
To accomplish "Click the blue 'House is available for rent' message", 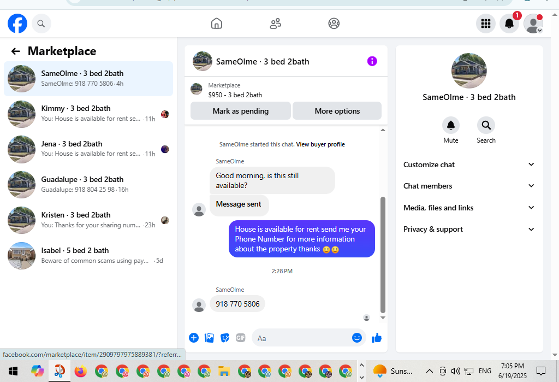I will (301, 239).
